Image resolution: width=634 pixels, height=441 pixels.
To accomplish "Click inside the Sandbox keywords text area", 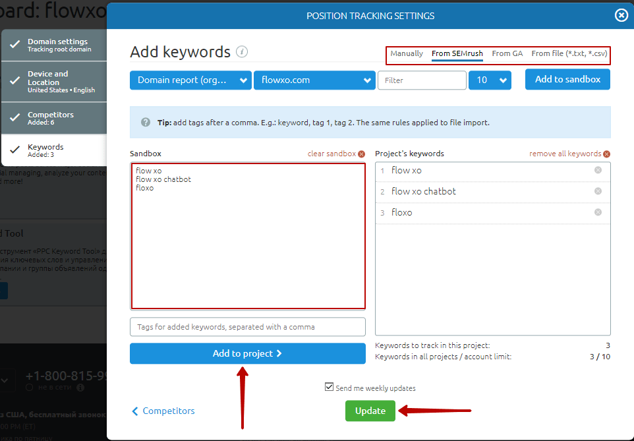I will 248,236.
